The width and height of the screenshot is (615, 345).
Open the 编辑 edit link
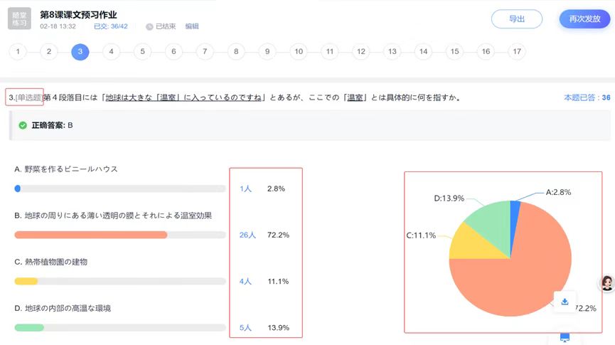pyautogui.click(x=192, y=26)
